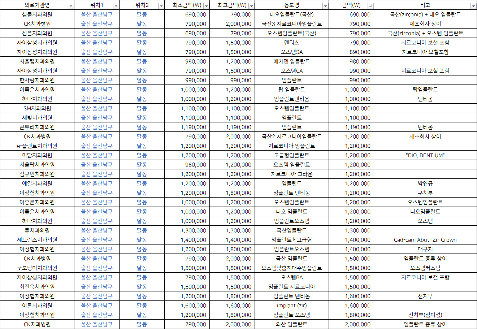Image resolution: width=477 pixels, height=329 pixels.
Task: Click the e-플랜트치과의원 cell
Action: click(37, 146)
